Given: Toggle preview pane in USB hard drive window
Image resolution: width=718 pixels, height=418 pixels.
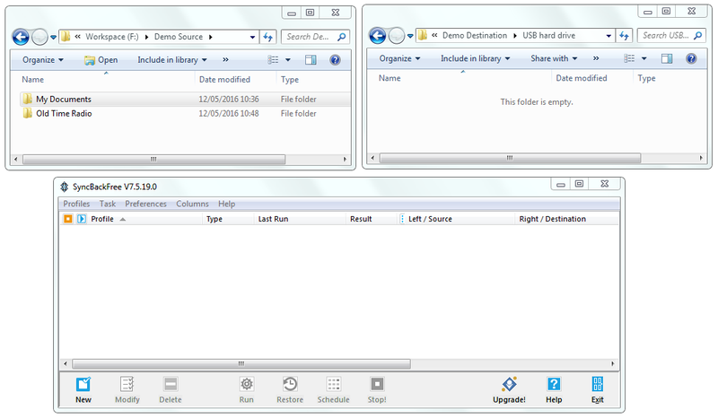Looking at the screenshot, I should tap(667, 58).
